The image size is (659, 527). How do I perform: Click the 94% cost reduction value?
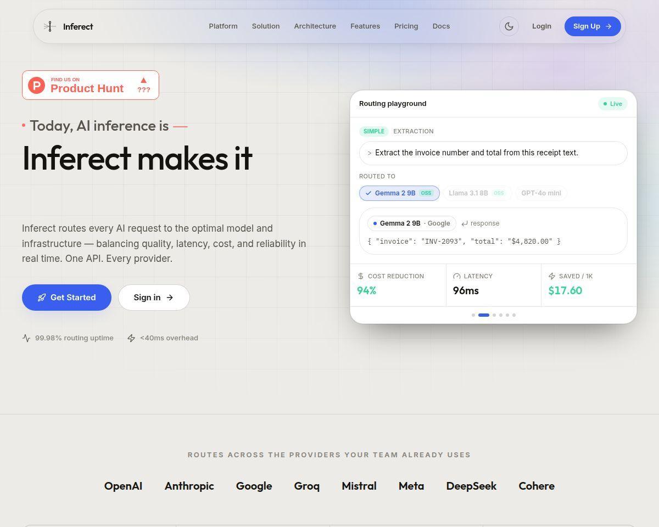tap(367, 291)
